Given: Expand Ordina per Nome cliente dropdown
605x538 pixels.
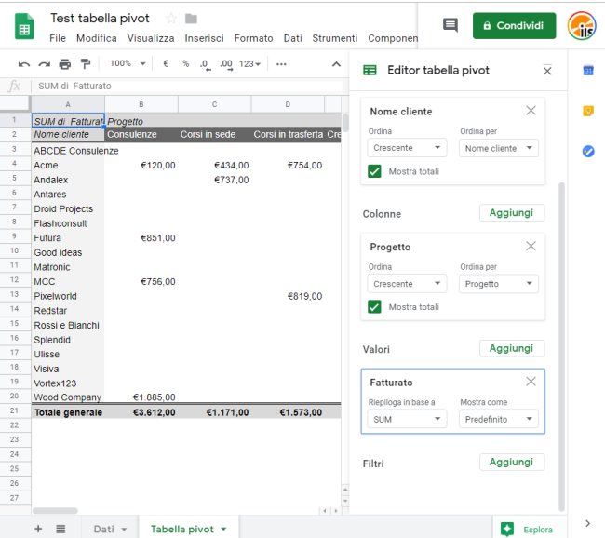Looking at the screenshot, I should [x=499, y=148].
